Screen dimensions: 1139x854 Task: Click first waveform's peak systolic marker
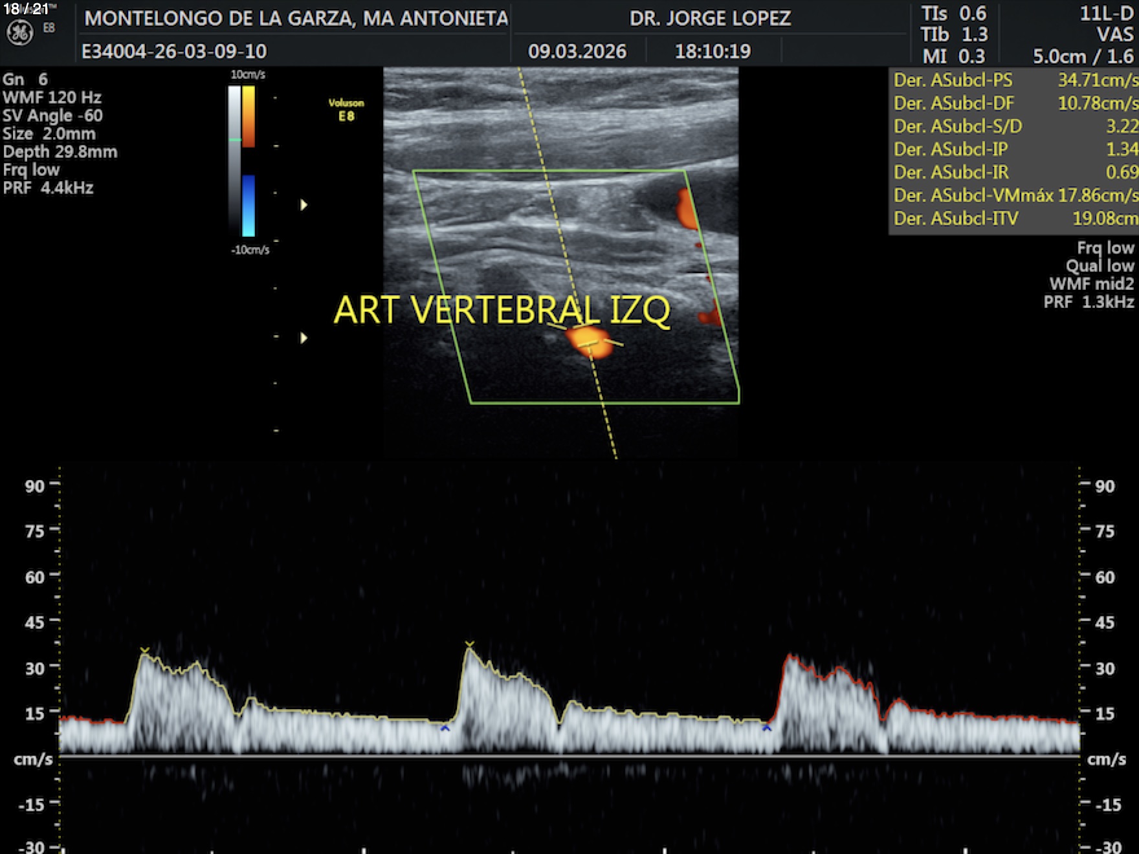pos(145,650)
